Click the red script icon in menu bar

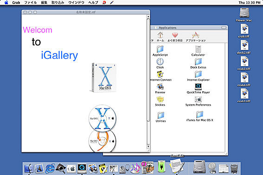[104, 2]
